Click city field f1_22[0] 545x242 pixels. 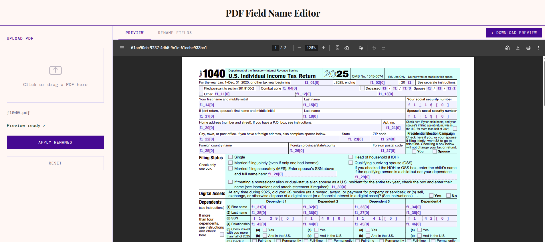[269, 139]
